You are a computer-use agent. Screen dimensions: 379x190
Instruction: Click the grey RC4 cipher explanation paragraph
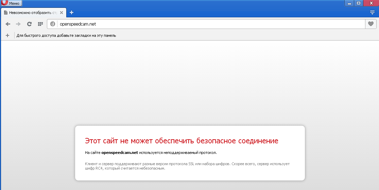(187, 166)
